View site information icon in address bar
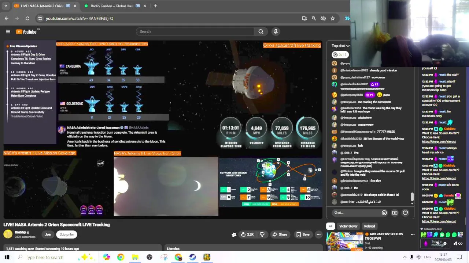This screenshot has width=469, height=263. coord(40,18)
